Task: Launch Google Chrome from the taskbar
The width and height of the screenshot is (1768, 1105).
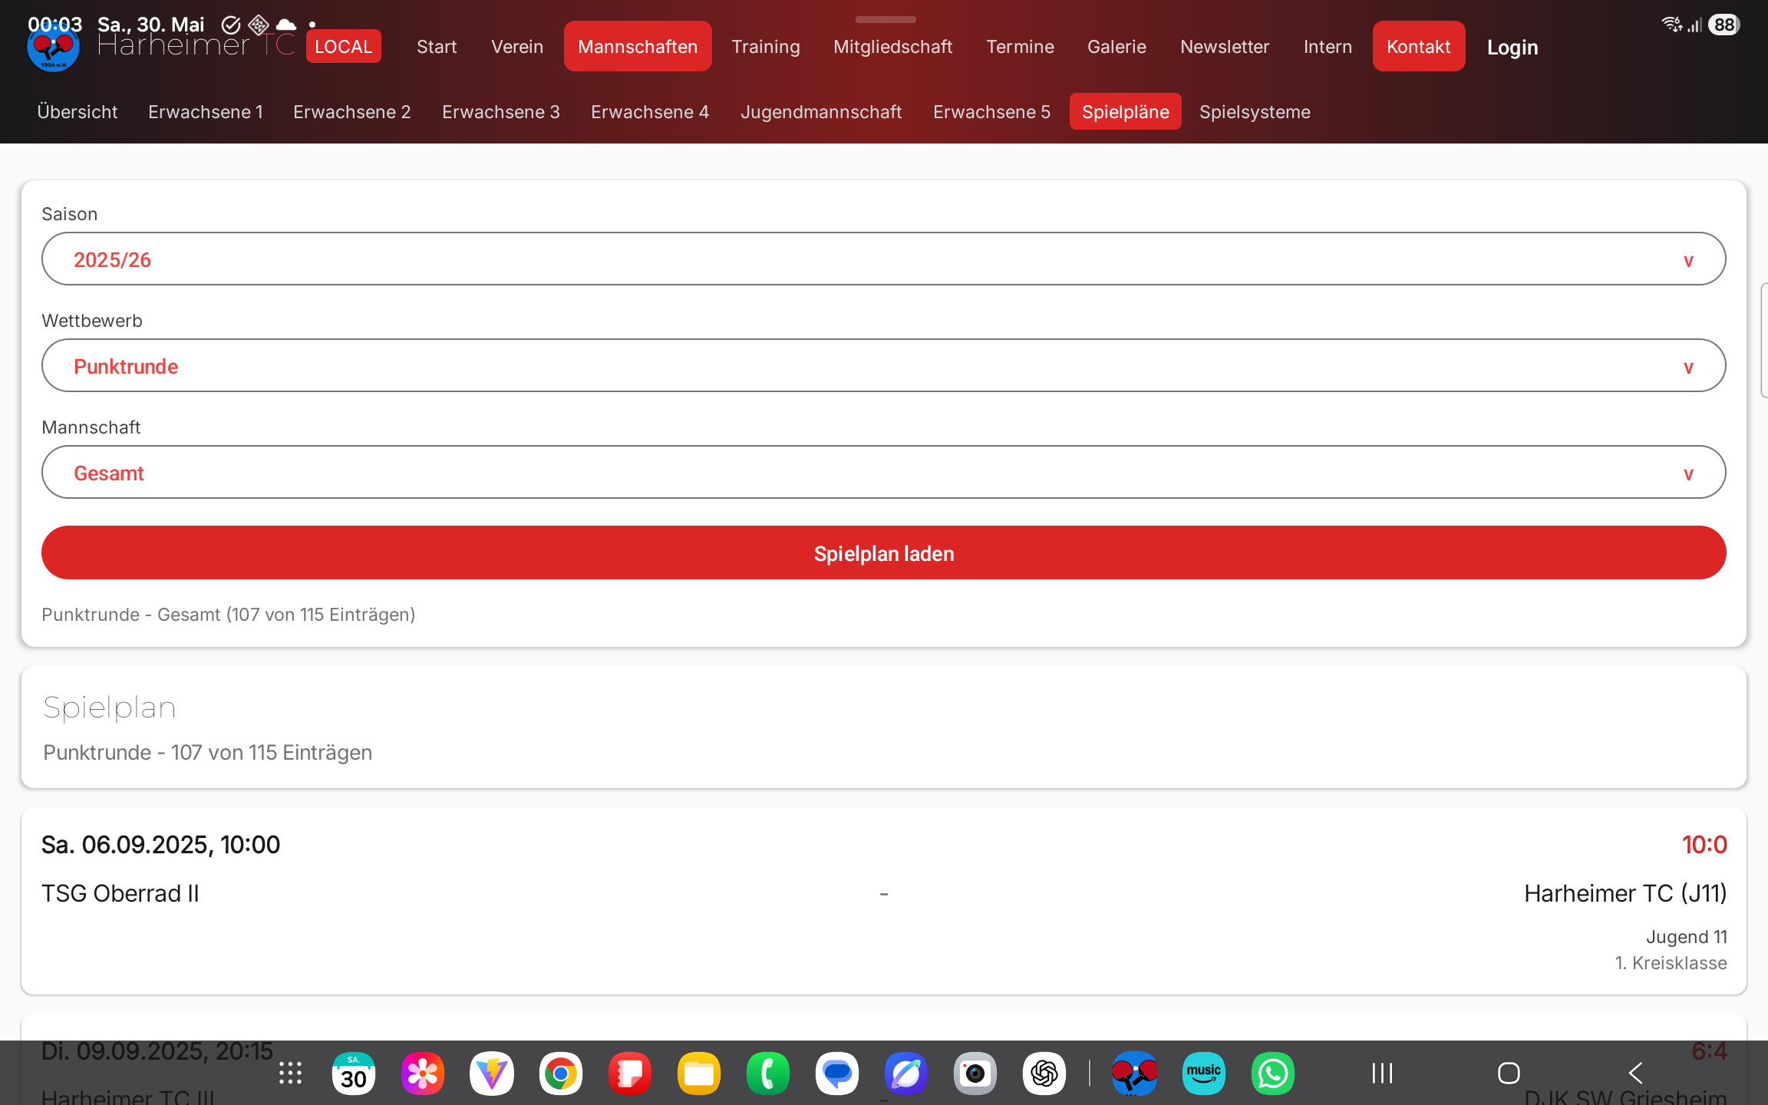Action: point(560,1073)
